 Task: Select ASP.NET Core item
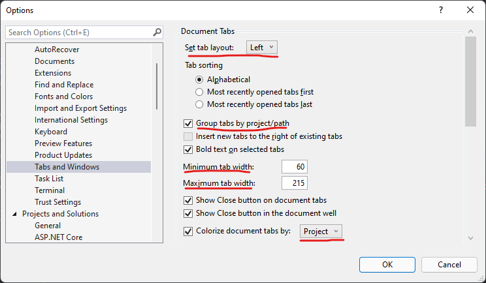pyautogui.click(x=58, y=237)
